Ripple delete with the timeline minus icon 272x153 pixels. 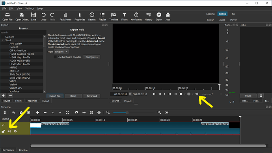click(x=45, y=112)
